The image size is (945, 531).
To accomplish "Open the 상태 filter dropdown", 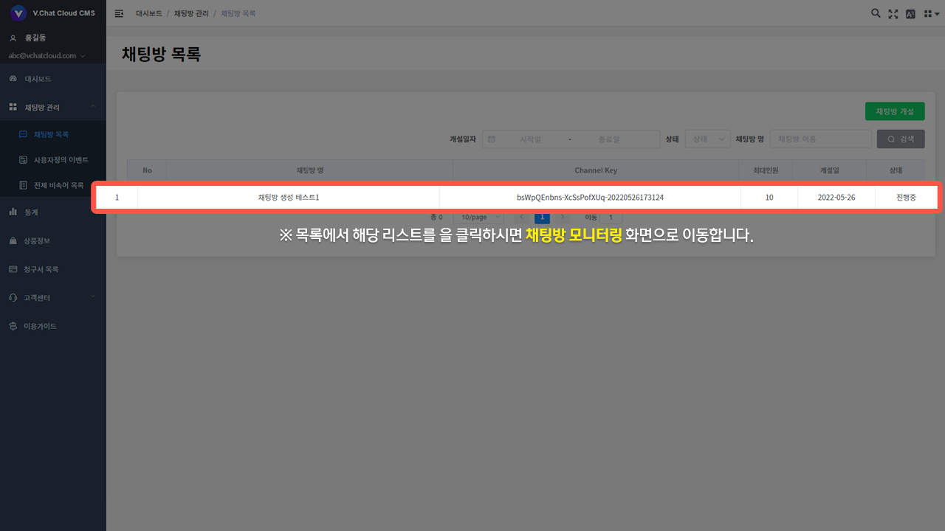I will click(708, 139).
